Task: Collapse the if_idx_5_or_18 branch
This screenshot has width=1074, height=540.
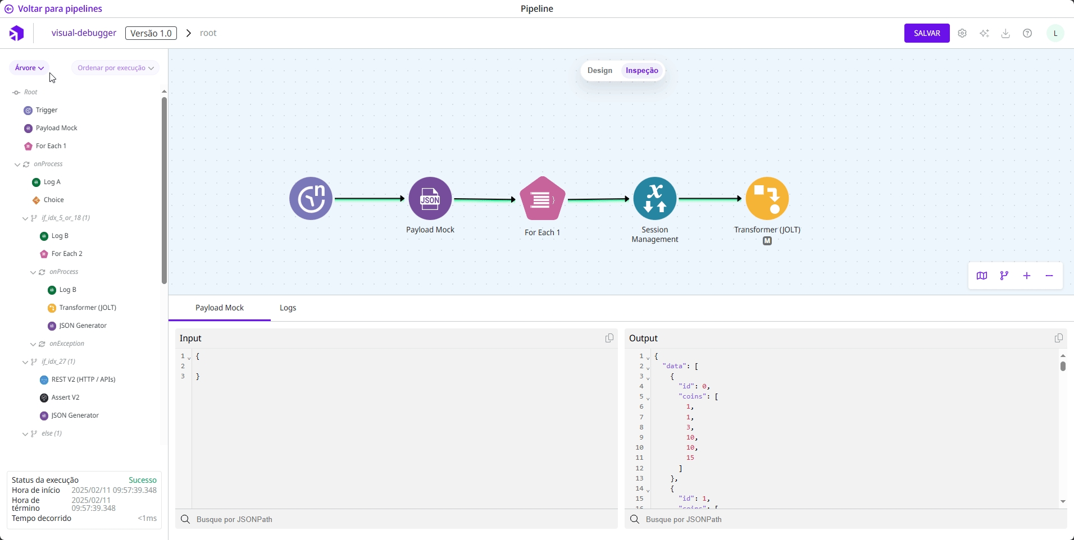Action: [25, 218]
